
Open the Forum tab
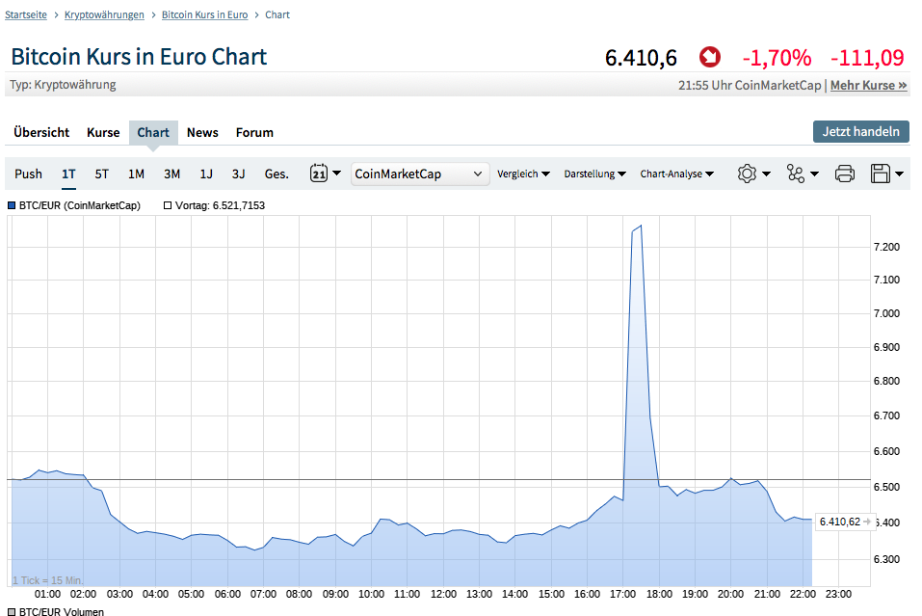click(254, 132)
